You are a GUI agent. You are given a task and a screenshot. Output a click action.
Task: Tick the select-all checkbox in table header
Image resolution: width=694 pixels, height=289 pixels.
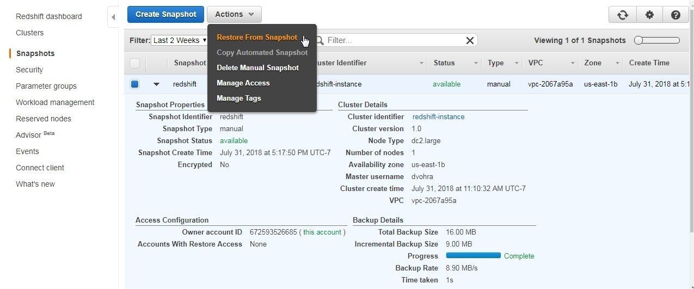[x=134, y=63]
